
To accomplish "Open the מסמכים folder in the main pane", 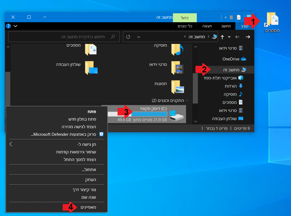I will [91, 50].
